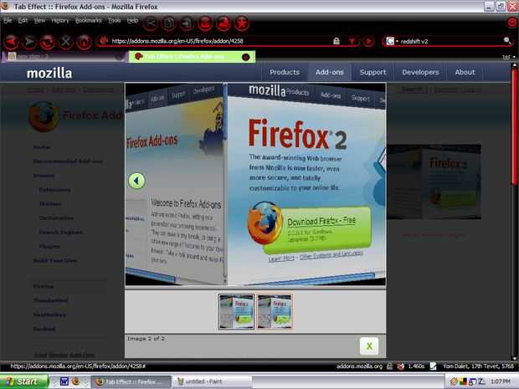
Task: Open the View menu
Action: pos(39,21)
